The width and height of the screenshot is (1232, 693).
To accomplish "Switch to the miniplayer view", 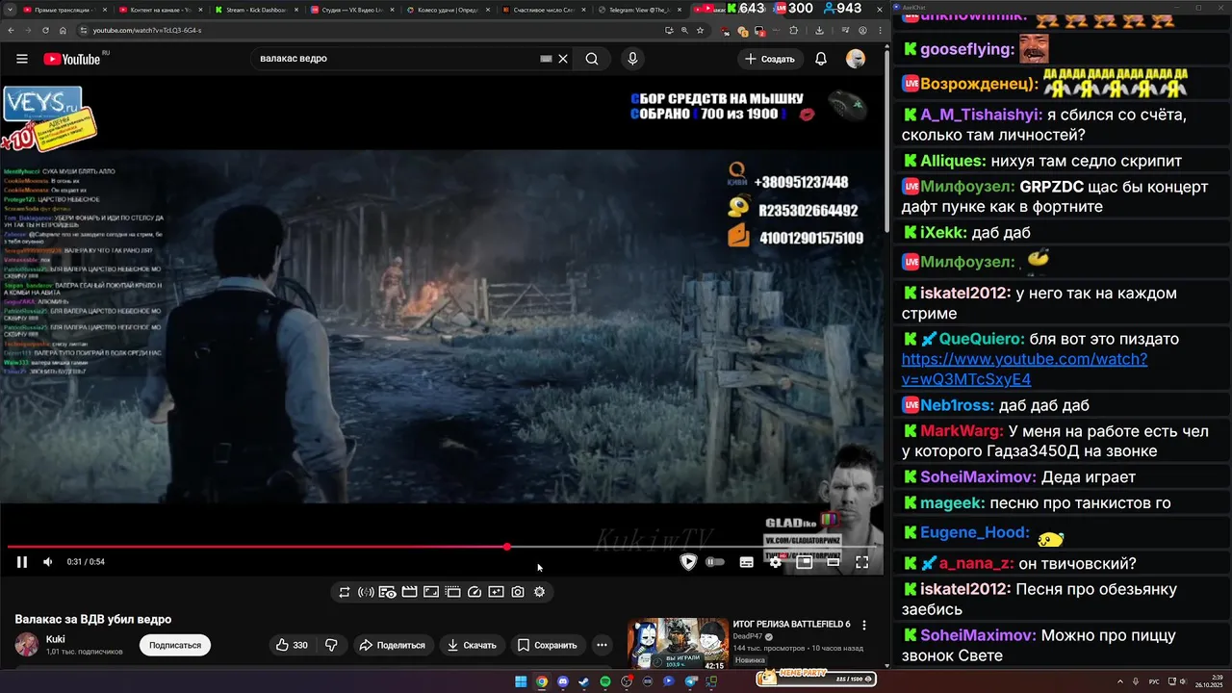I will click(805, 562).
